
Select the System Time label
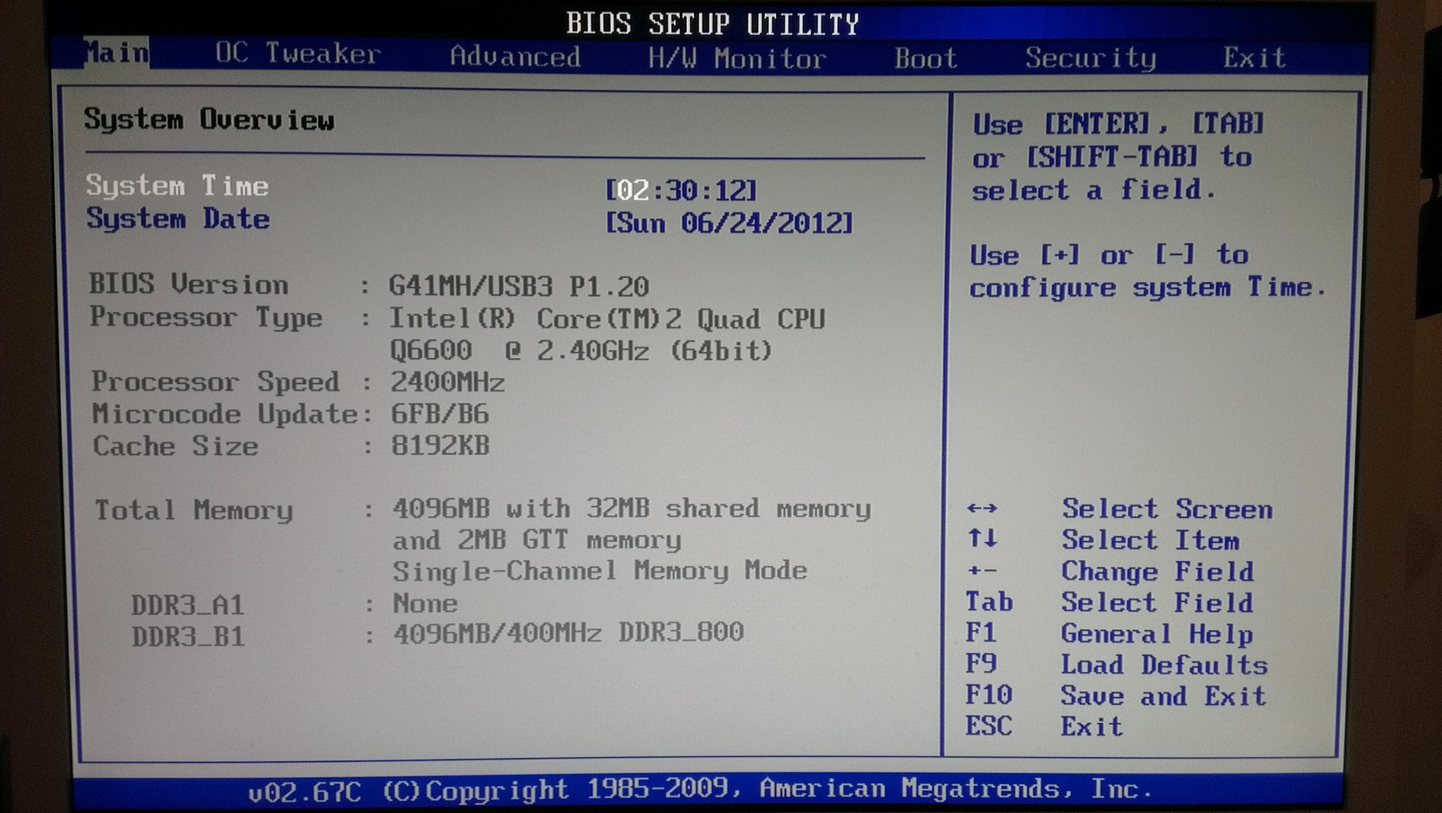177,185
